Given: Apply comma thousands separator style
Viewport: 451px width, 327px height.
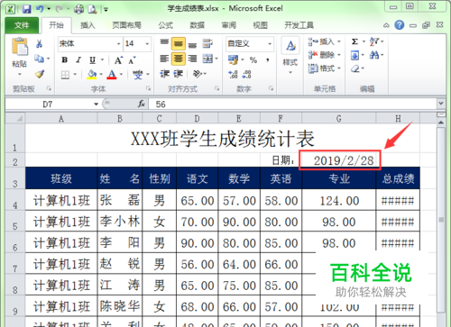Looking at the screenshot, I should (268, 60).
